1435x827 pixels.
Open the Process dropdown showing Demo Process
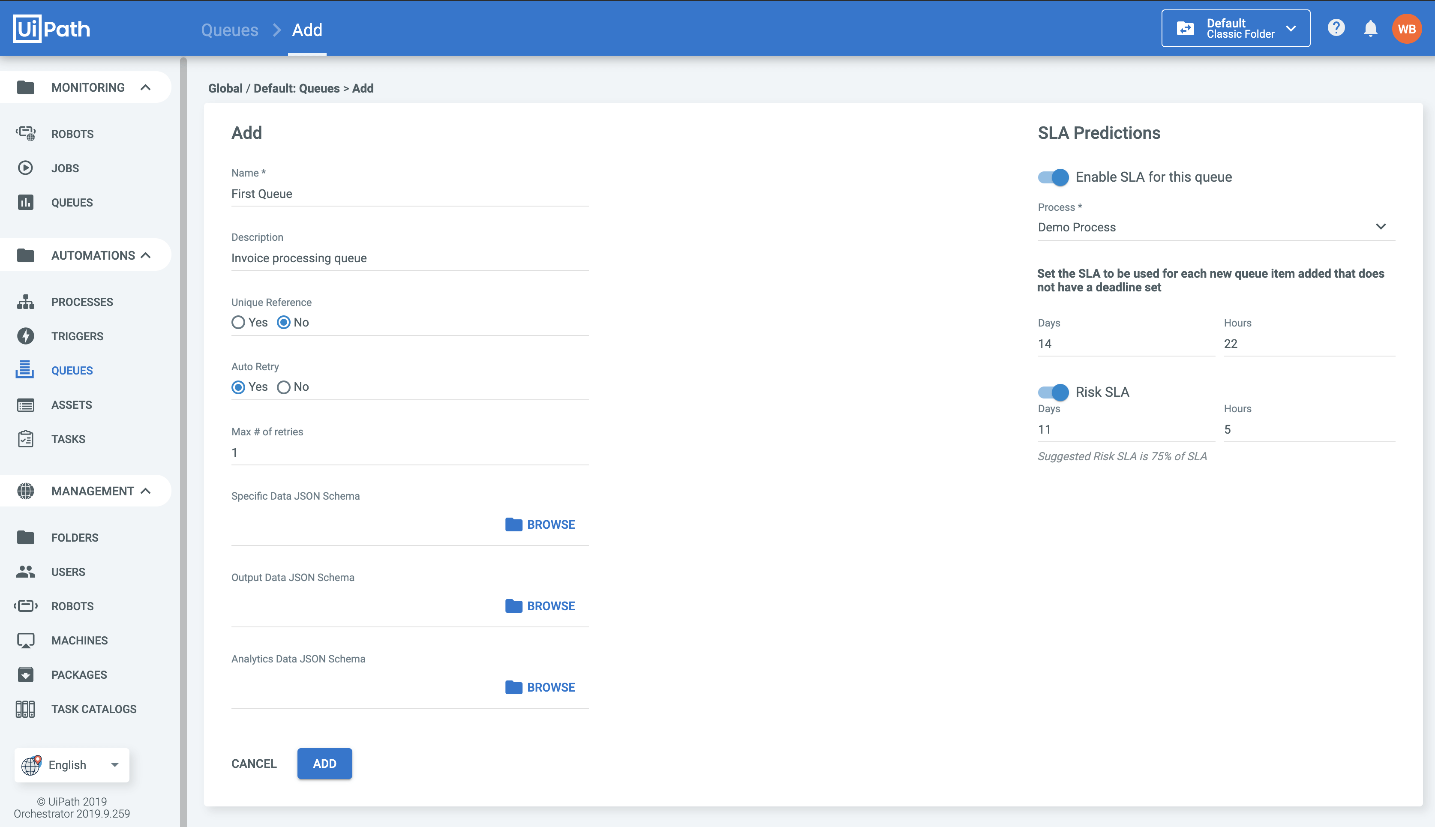[1216, 227]
